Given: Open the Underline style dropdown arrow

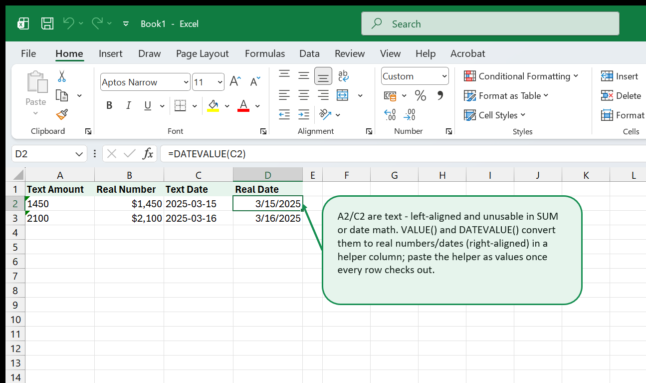Looking at the screenshot, I should coord(162,106).
